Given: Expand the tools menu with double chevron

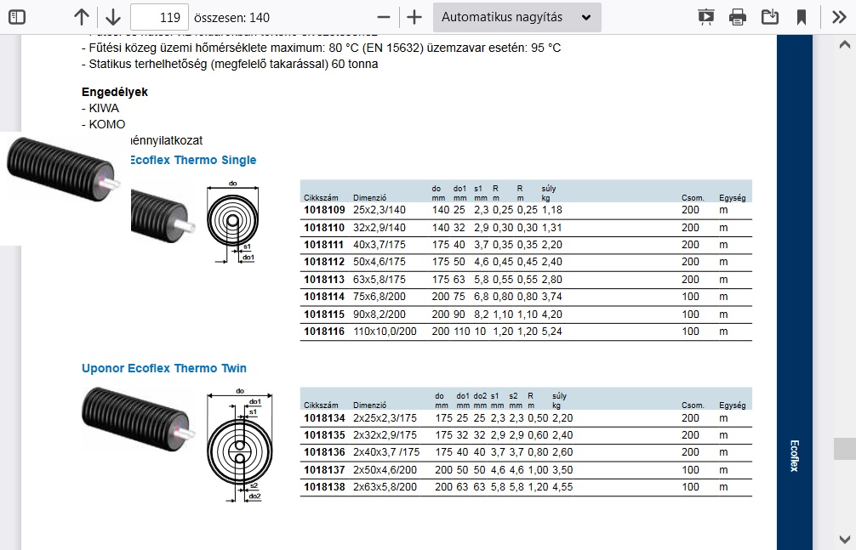Looking at the screenshot, I should pyautogui.click(x=838, y=17).
